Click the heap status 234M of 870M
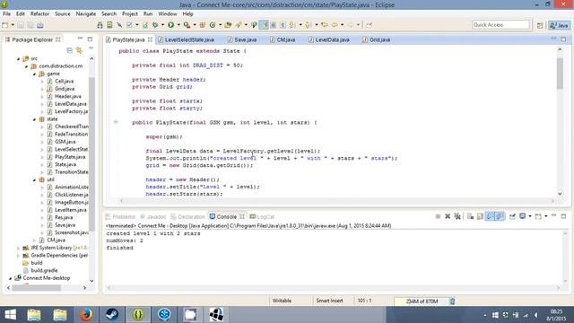The width and height of the screenshot is (574, 323). click(x=422, y=301)
